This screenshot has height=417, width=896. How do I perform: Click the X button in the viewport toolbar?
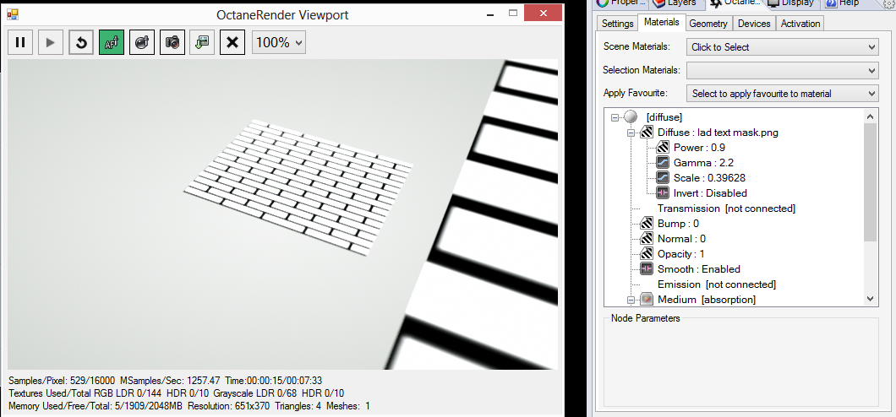click(232, 42)
